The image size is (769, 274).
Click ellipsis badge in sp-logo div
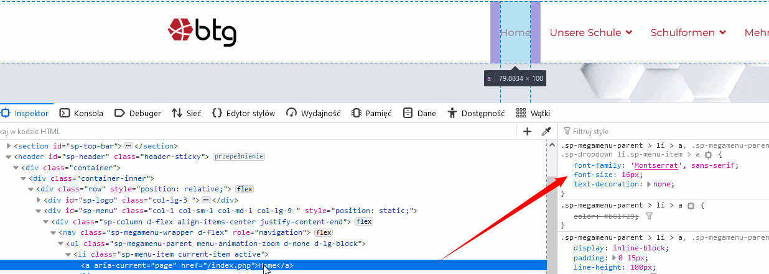[206, 199]
